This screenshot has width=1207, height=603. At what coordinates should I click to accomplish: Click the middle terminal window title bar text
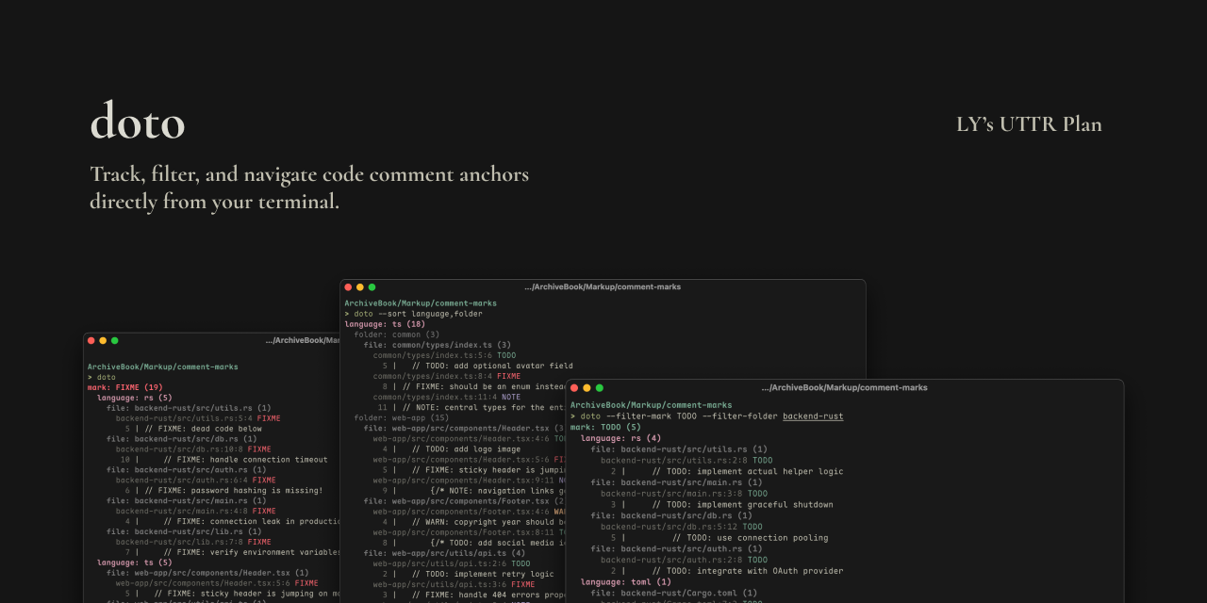[603, 286]
